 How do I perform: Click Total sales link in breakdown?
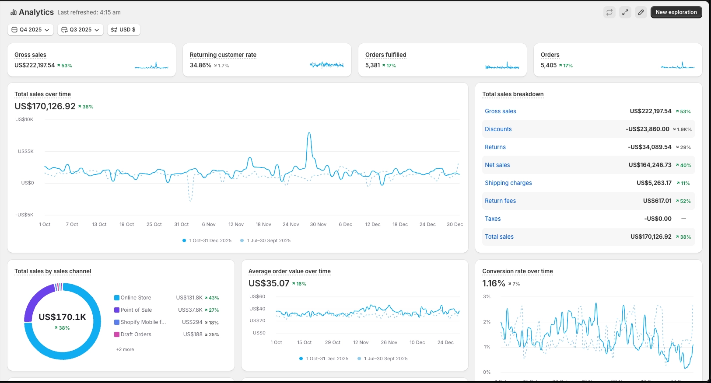[x=499, y=237]
